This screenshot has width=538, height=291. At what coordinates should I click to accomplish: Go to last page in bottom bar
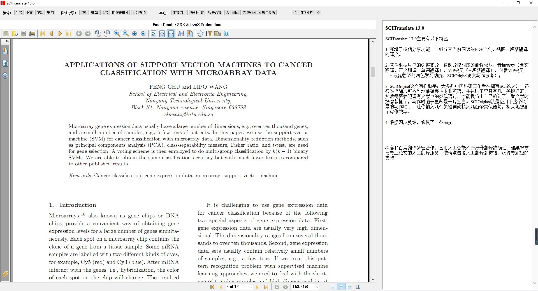click(266, 287)
